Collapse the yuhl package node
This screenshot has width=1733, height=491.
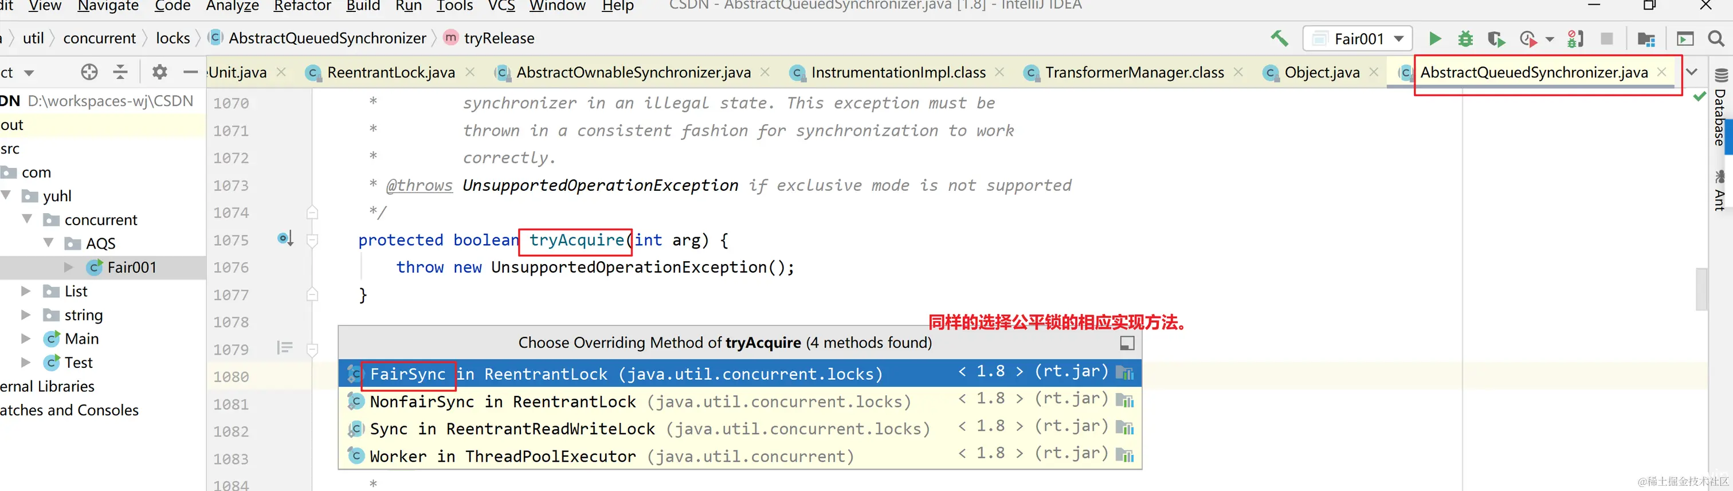click(7, 195)
